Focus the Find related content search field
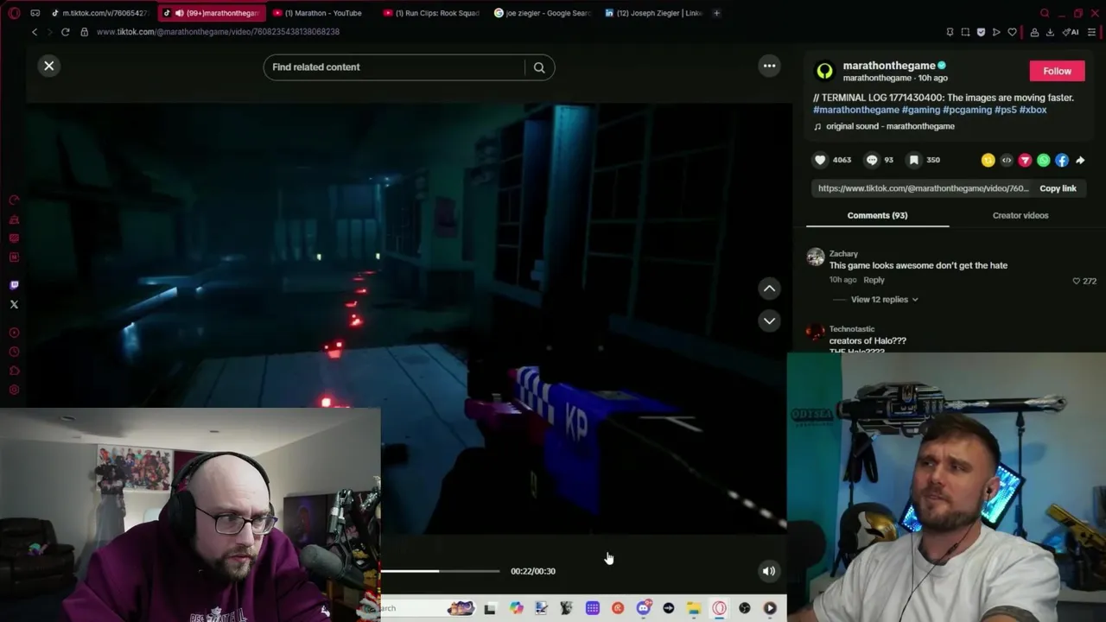The height and width of the screenshot is (622, 1106). (393, 67)
